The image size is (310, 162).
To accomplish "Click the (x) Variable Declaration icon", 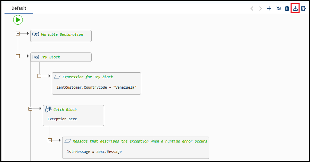I will (35, 34).
